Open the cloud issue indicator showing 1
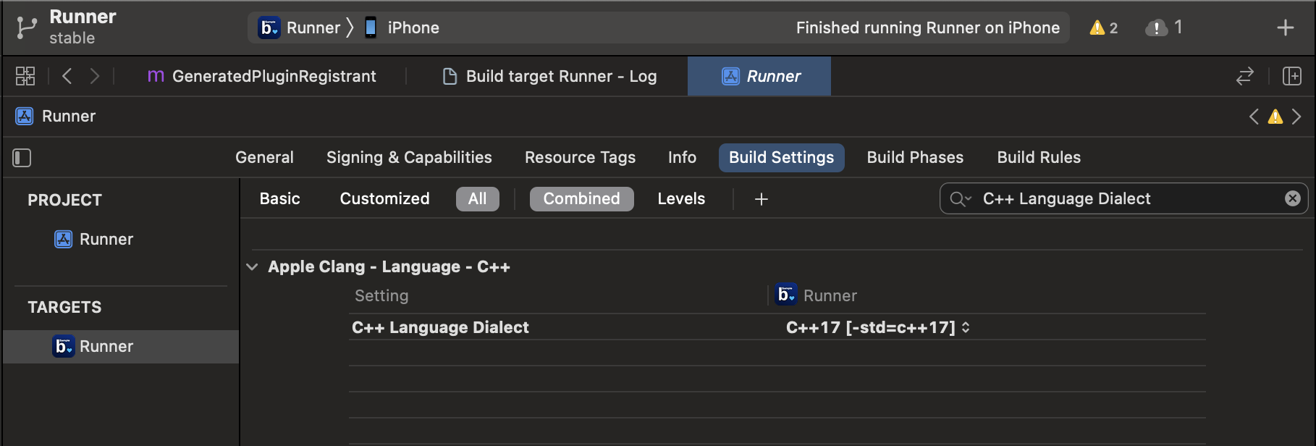 (1164, 28)
